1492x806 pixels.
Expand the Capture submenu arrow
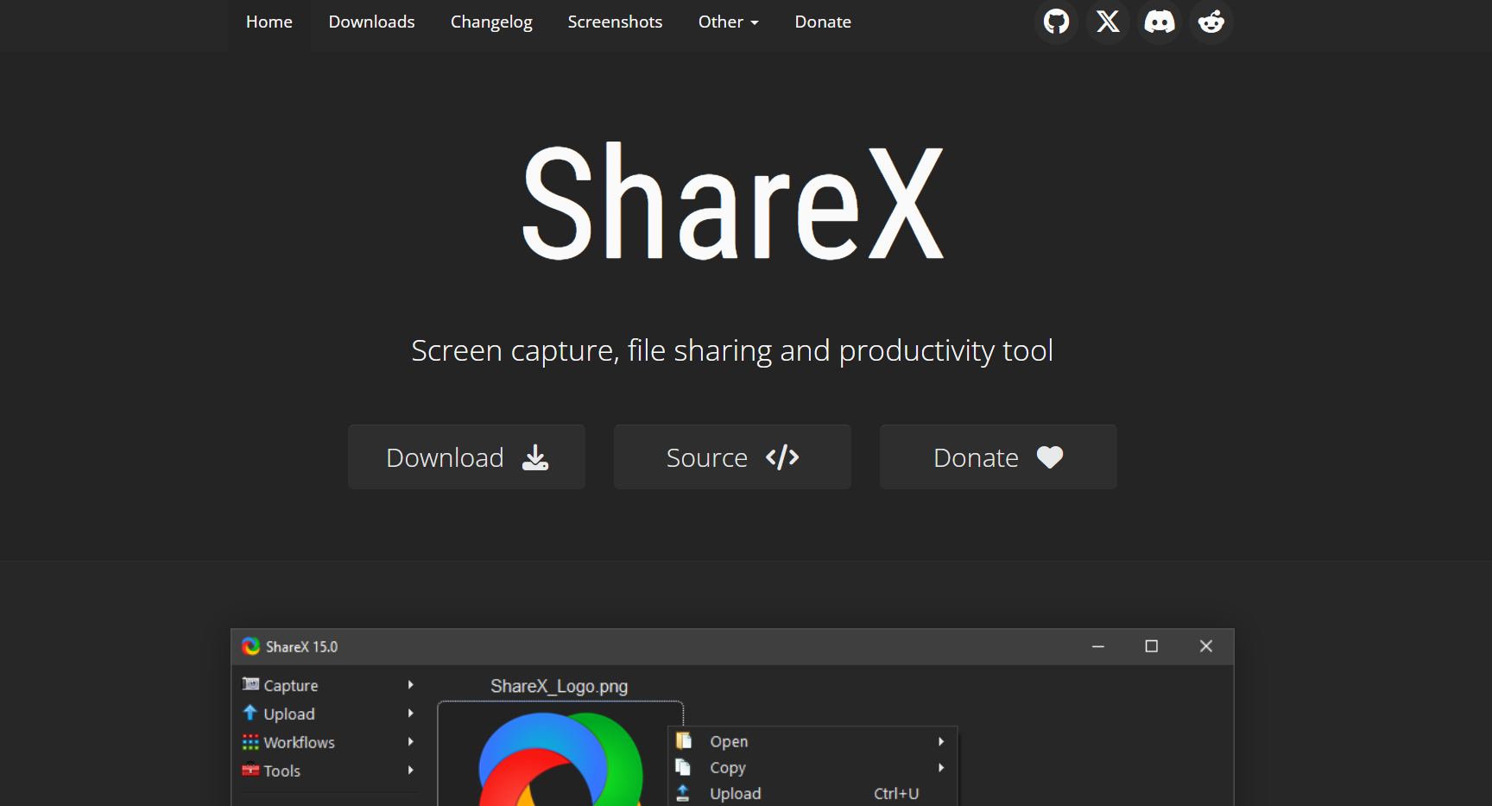point(412,684)
